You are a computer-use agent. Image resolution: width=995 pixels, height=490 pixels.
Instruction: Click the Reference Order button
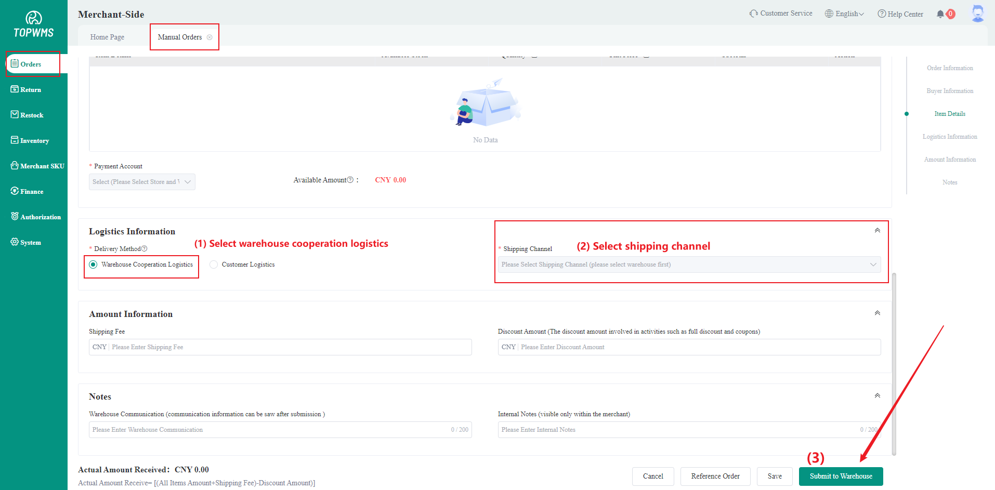[715, 476]
